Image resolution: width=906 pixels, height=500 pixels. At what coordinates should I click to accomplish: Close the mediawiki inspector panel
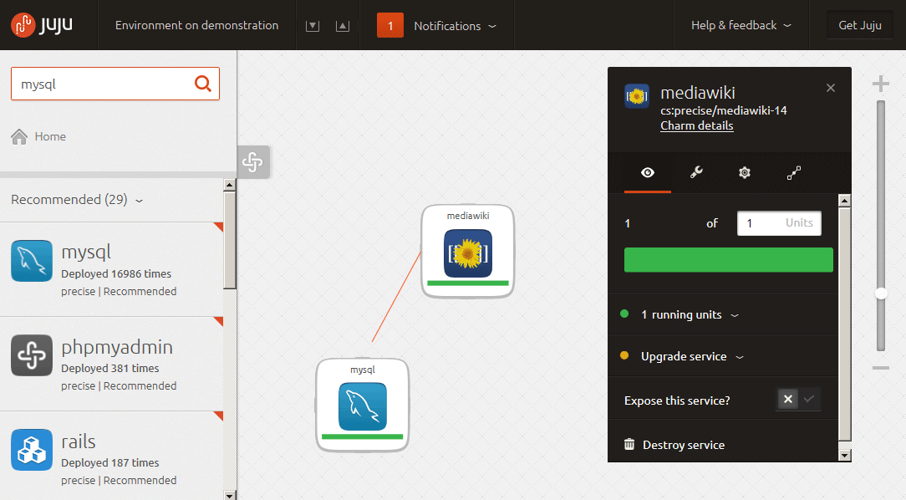pos(831,88)
